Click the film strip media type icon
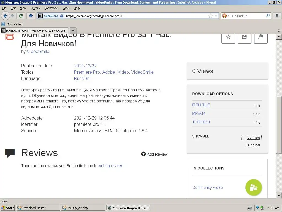The height and width of the screenshot is (212, 282). coord(10,37)
